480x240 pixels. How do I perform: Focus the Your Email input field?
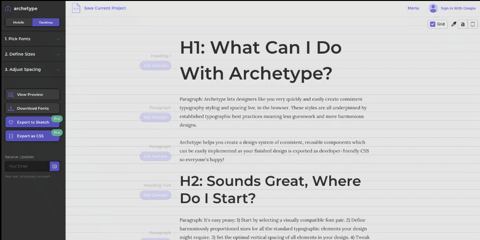(27, 166)
